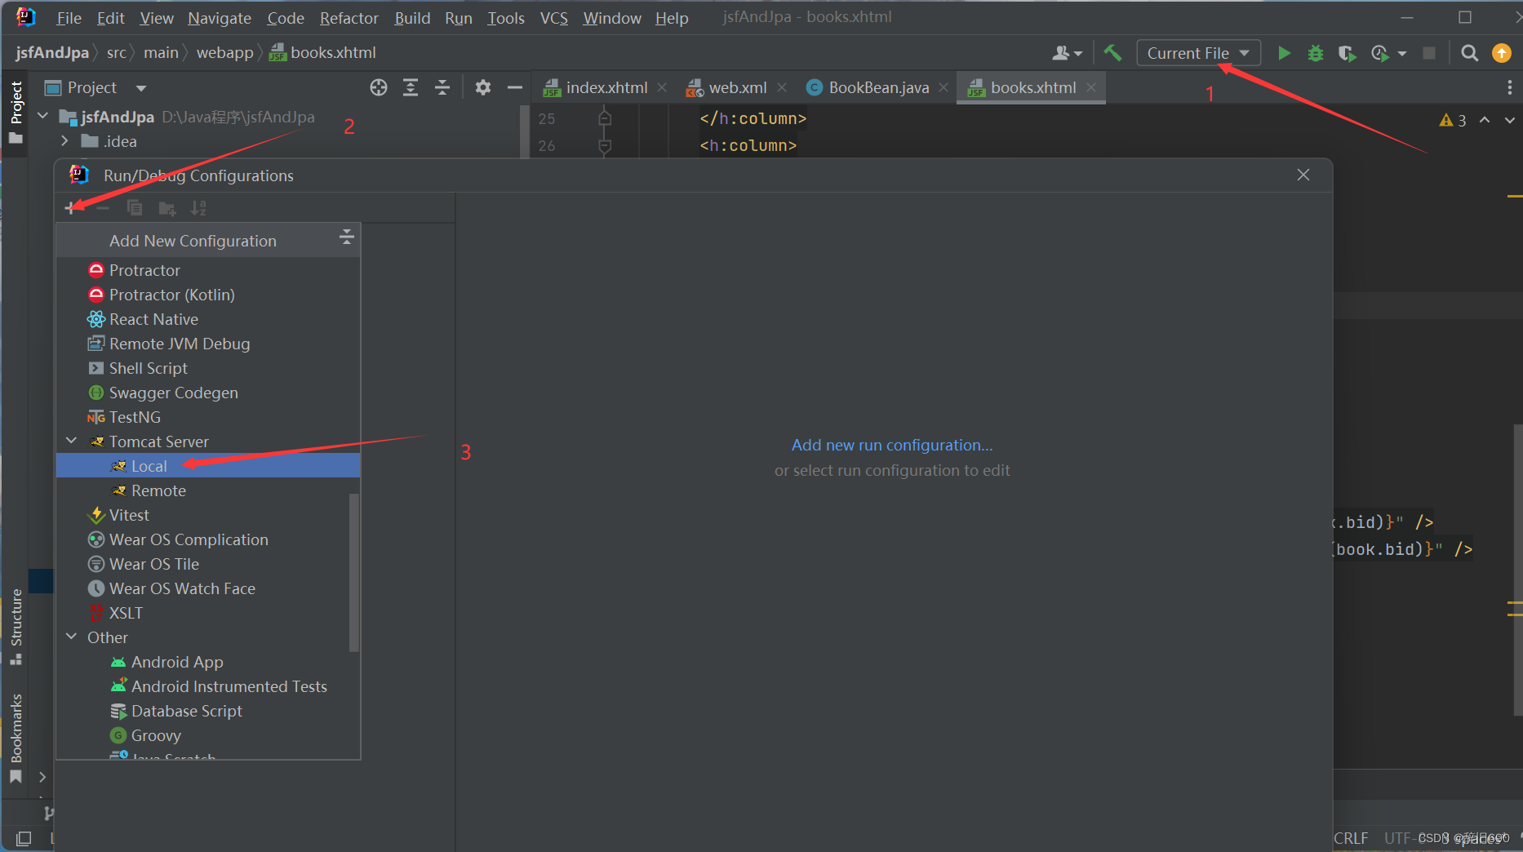Click the Run with Coverage shield icon
1523x852 pixels.
coord(1347,52)
